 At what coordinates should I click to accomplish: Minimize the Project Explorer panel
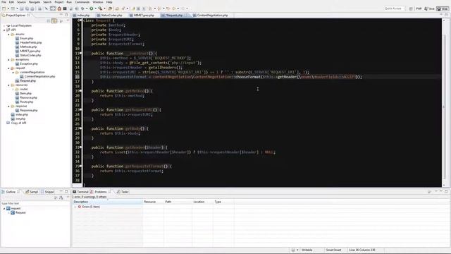click(61, 15)
